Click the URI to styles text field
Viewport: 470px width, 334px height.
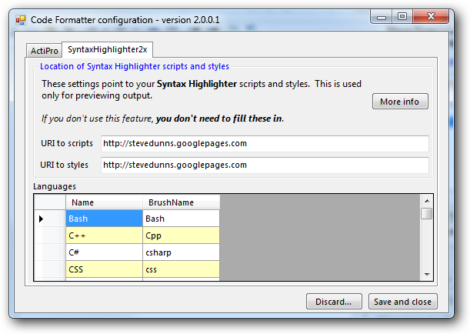tap(265, 165)
